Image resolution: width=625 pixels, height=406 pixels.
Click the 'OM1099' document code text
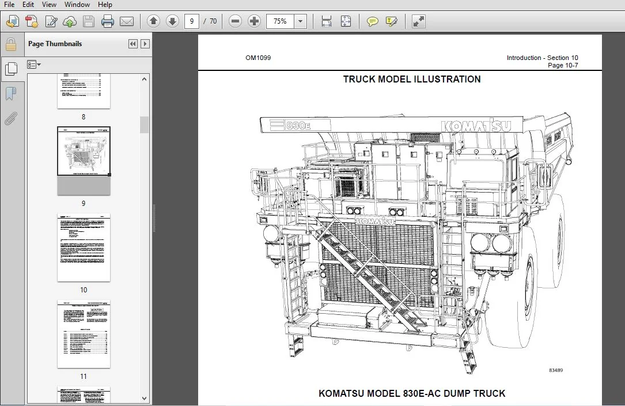point(258,58)
